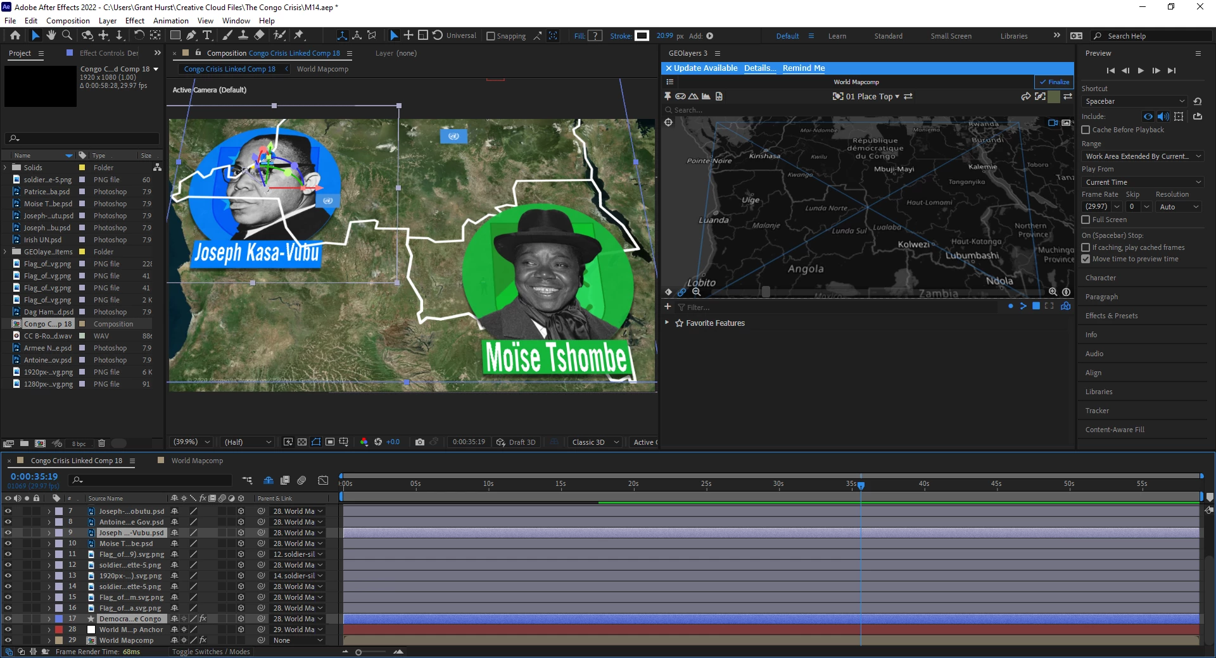Select the Home workspace icon

click(x=15, y=35)
